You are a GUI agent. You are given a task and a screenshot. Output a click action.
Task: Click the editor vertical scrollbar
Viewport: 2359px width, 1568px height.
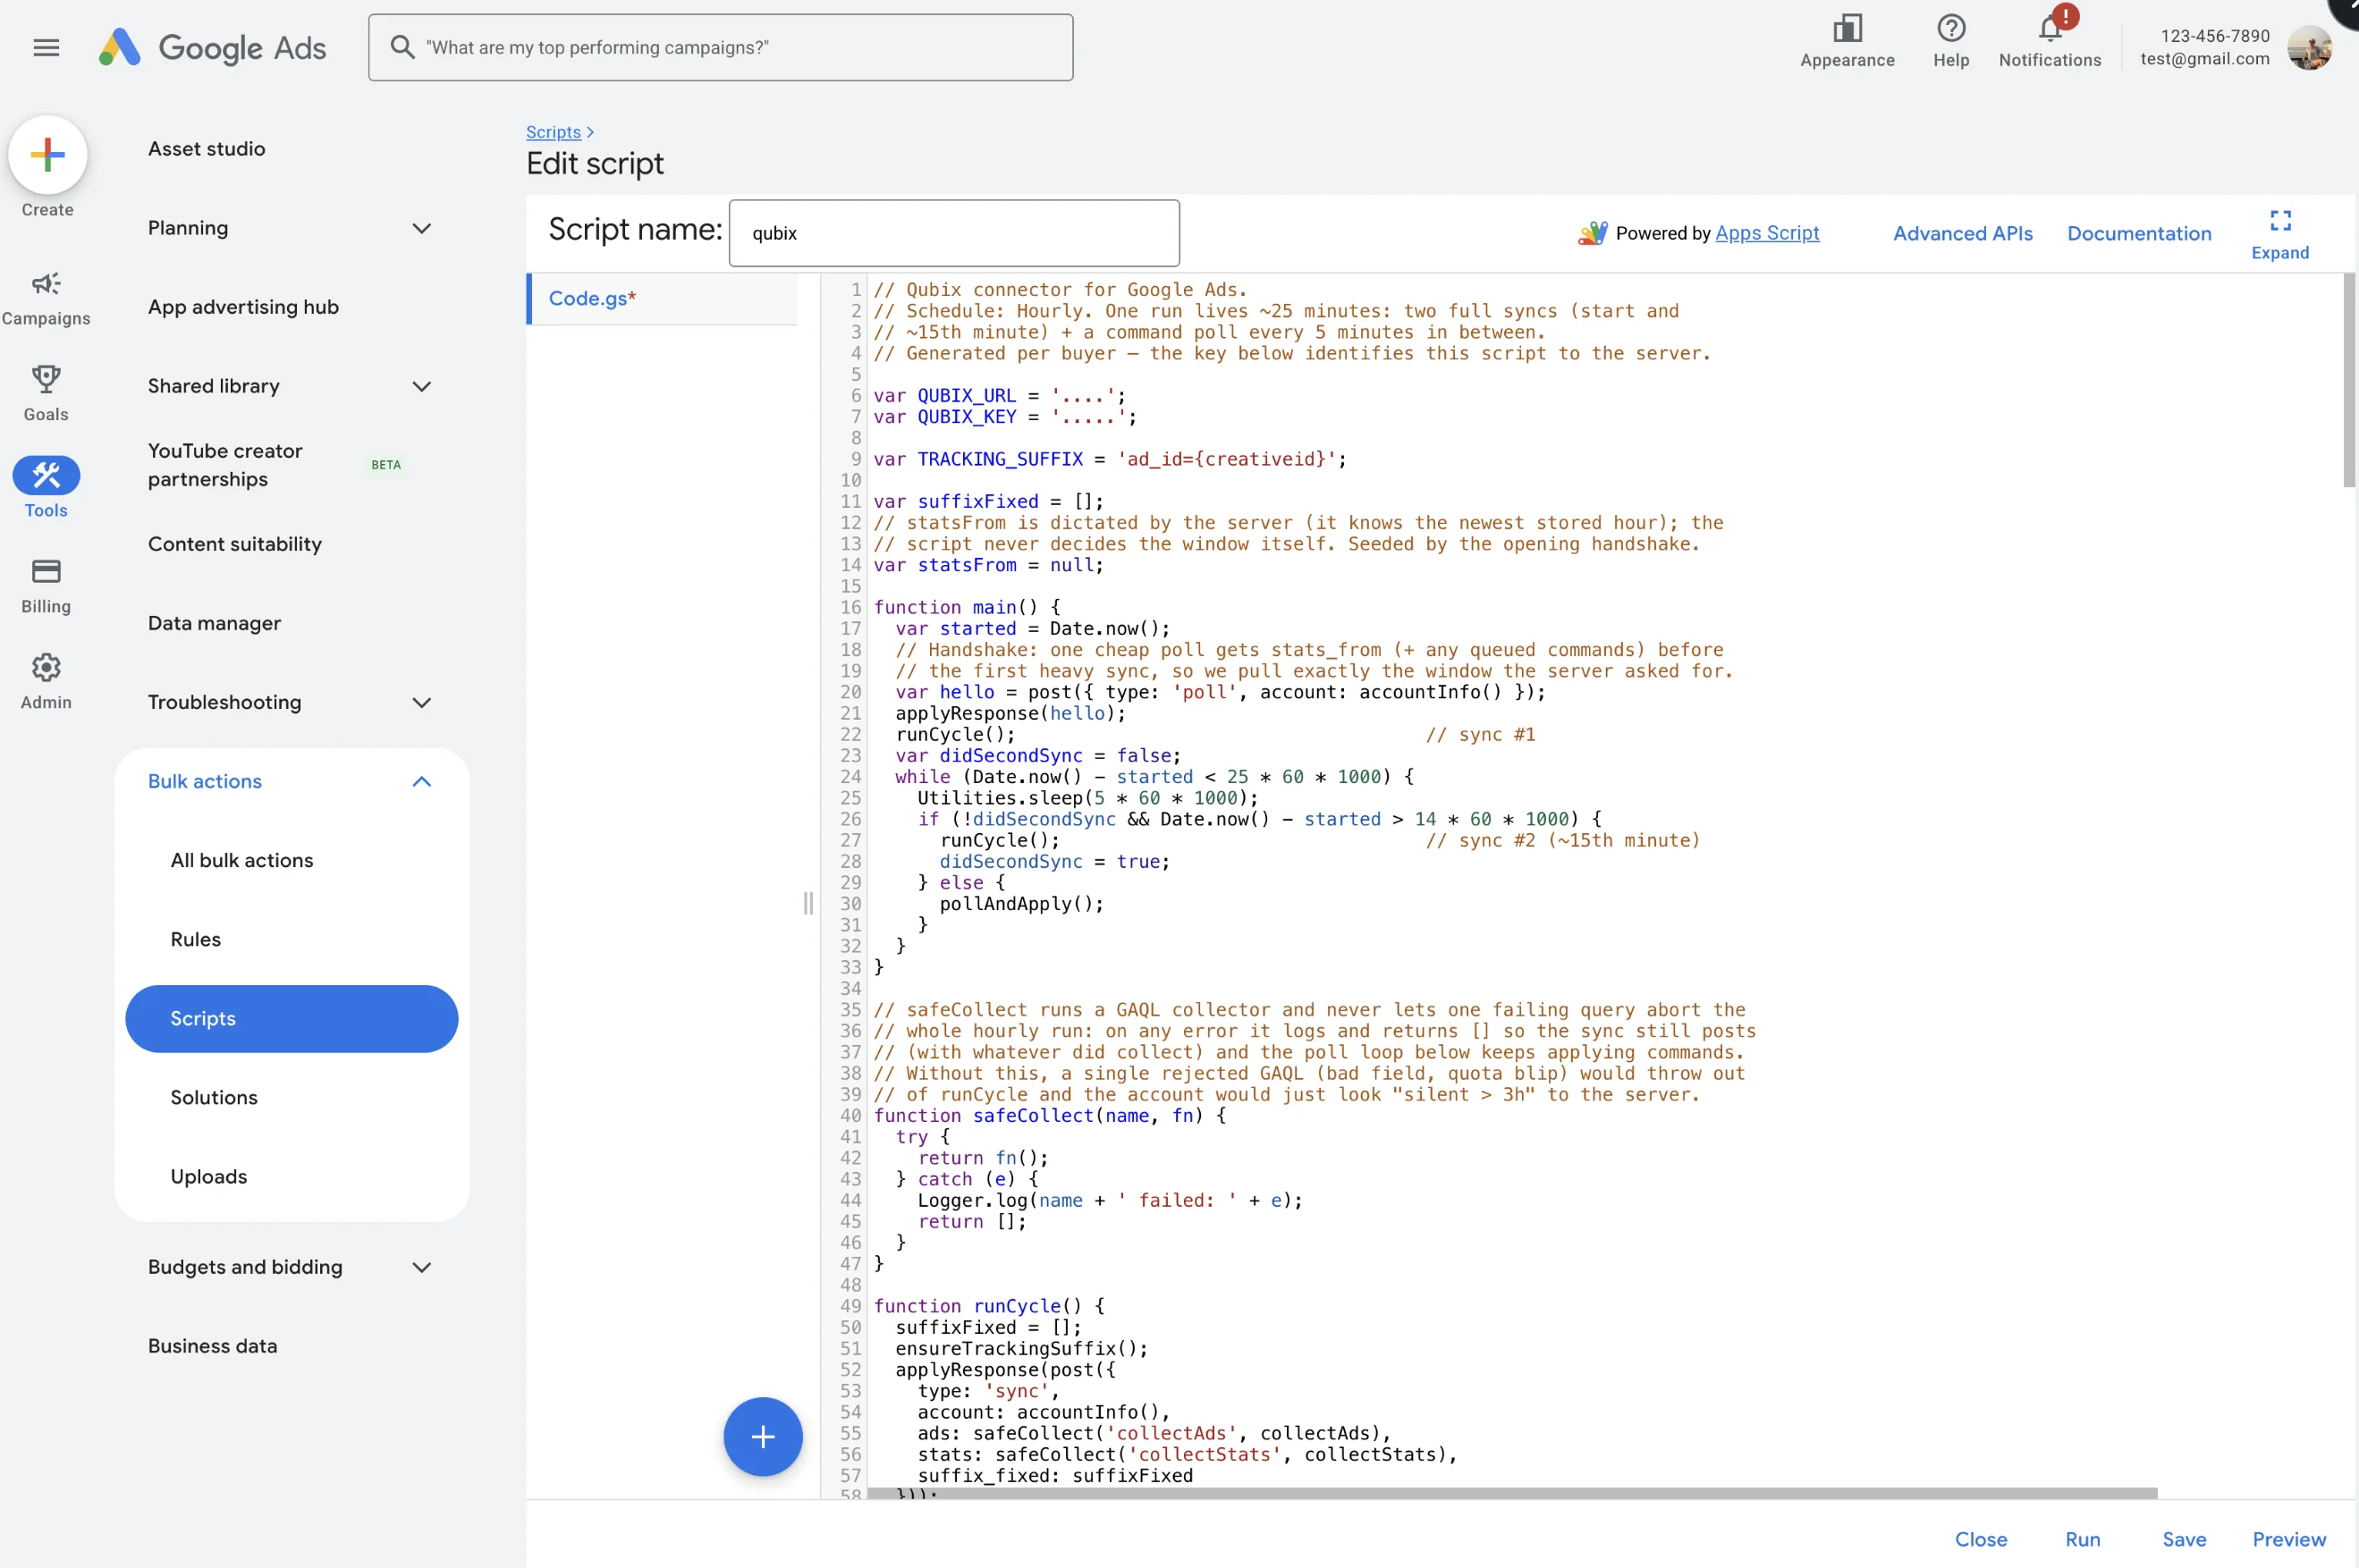point(2348,380)
